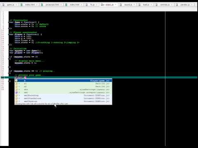The width and height of the screenshot is (198, 148).
Task: Close the object.js tab
Action: (x=115, y=5)
